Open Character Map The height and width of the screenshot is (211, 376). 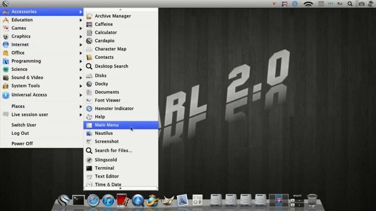tap(120, 49)
